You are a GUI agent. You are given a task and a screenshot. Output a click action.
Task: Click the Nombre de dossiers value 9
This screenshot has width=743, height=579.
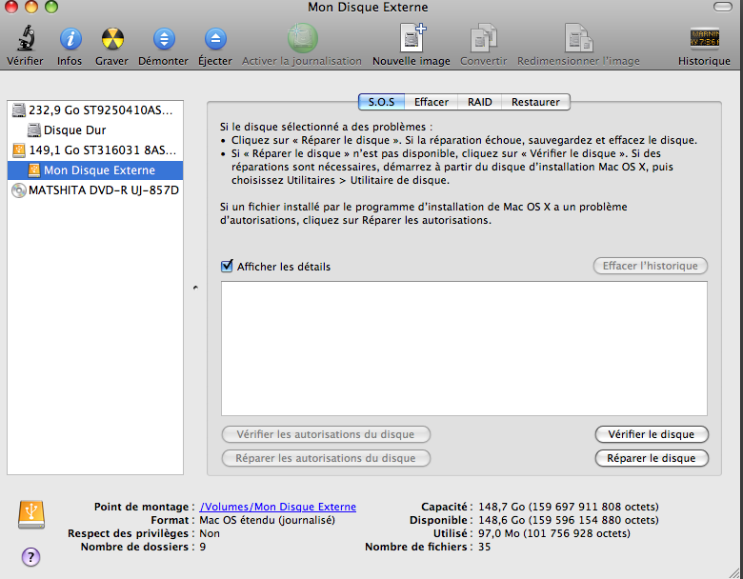click(202, 547)
